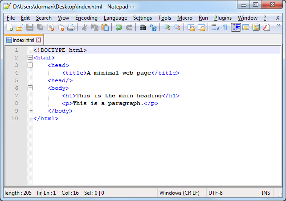
Task: Collapse the head block fold marker
Action: [x=30, y=65]
